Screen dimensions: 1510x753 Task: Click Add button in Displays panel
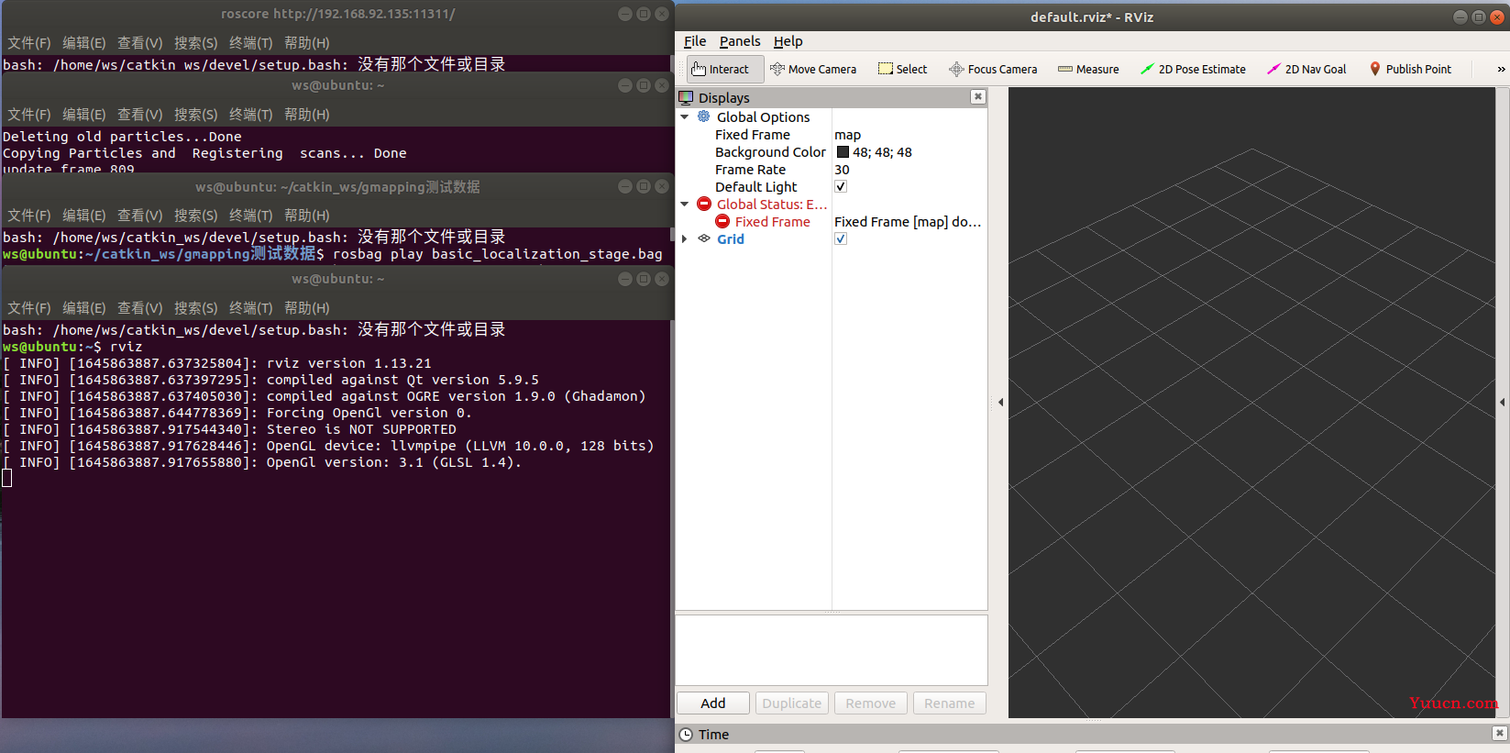[x=713, y=703]
